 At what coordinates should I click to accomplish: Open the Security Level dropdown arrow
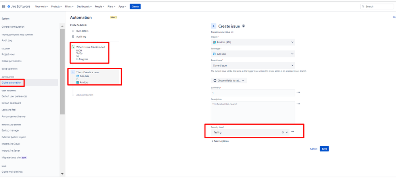pos(287,132)
